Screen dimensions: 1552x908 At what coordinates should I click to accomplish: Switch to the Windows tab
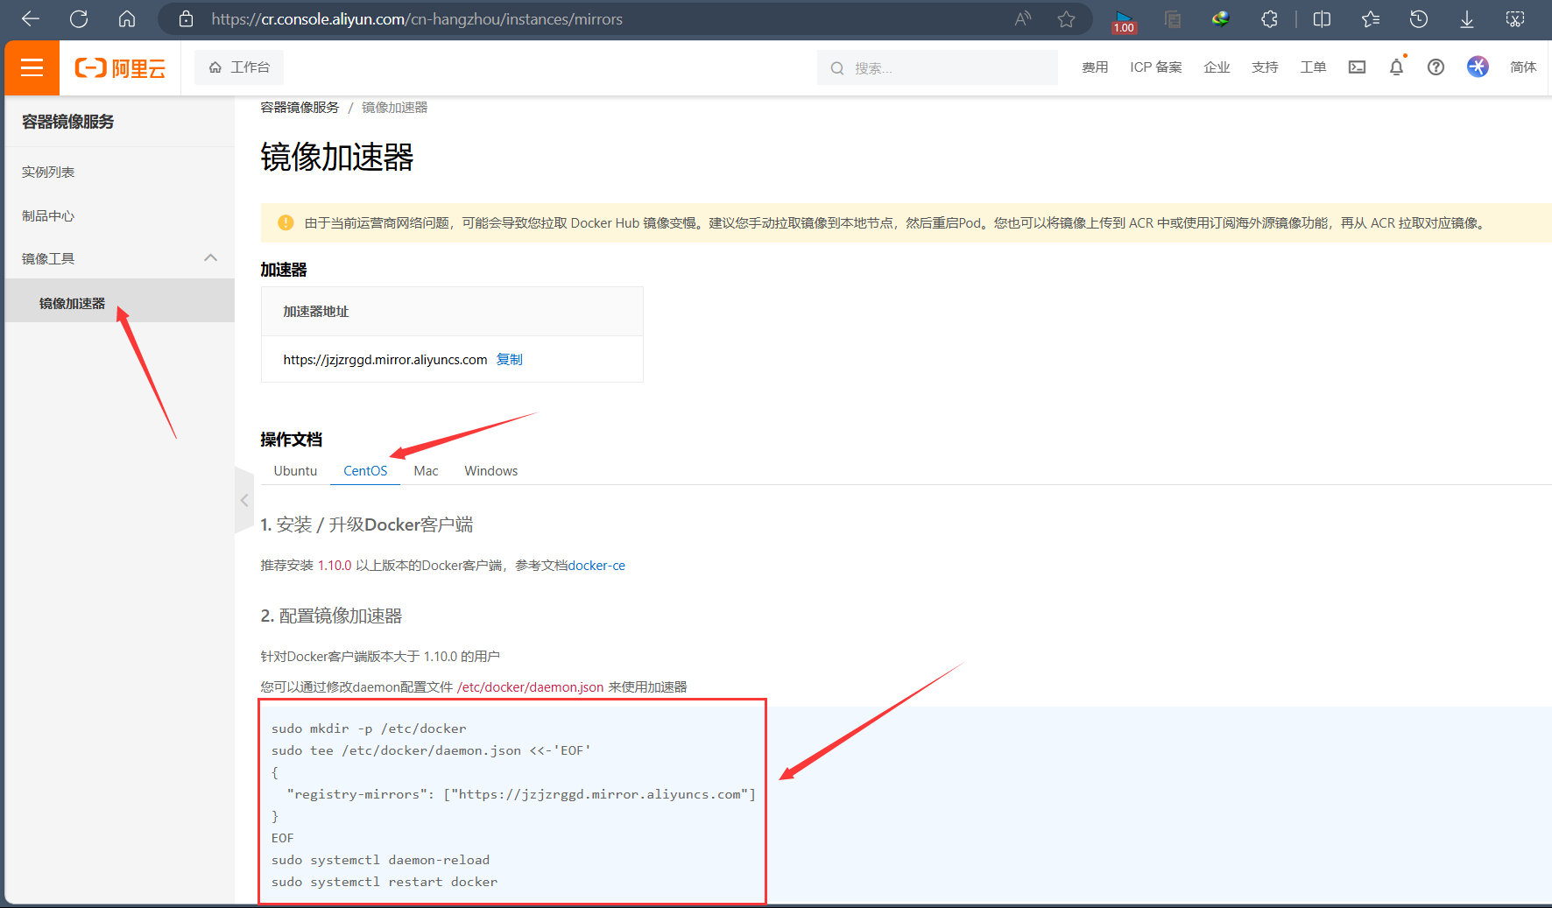490,470
